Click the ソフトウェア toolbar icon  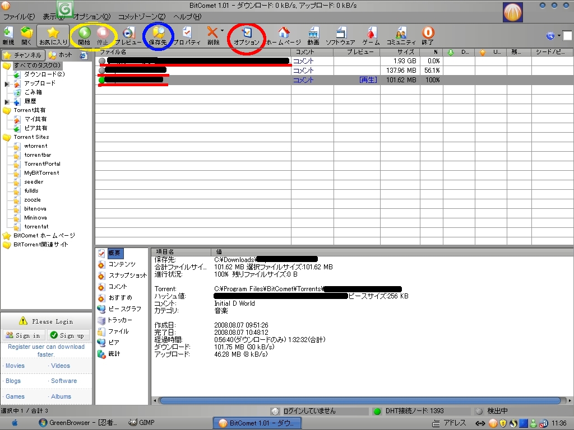click(340, 36)
